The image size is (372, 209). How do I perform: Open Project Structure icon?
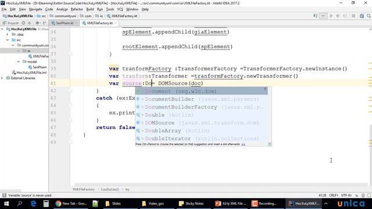[x=362, y=16]
